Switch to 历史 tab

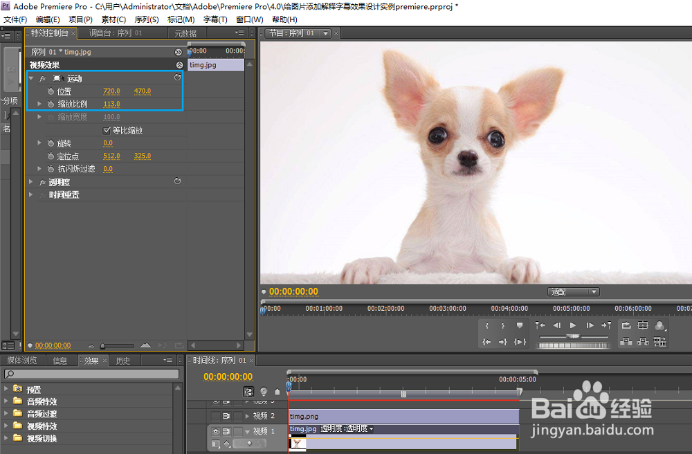(x=122, y=361)
